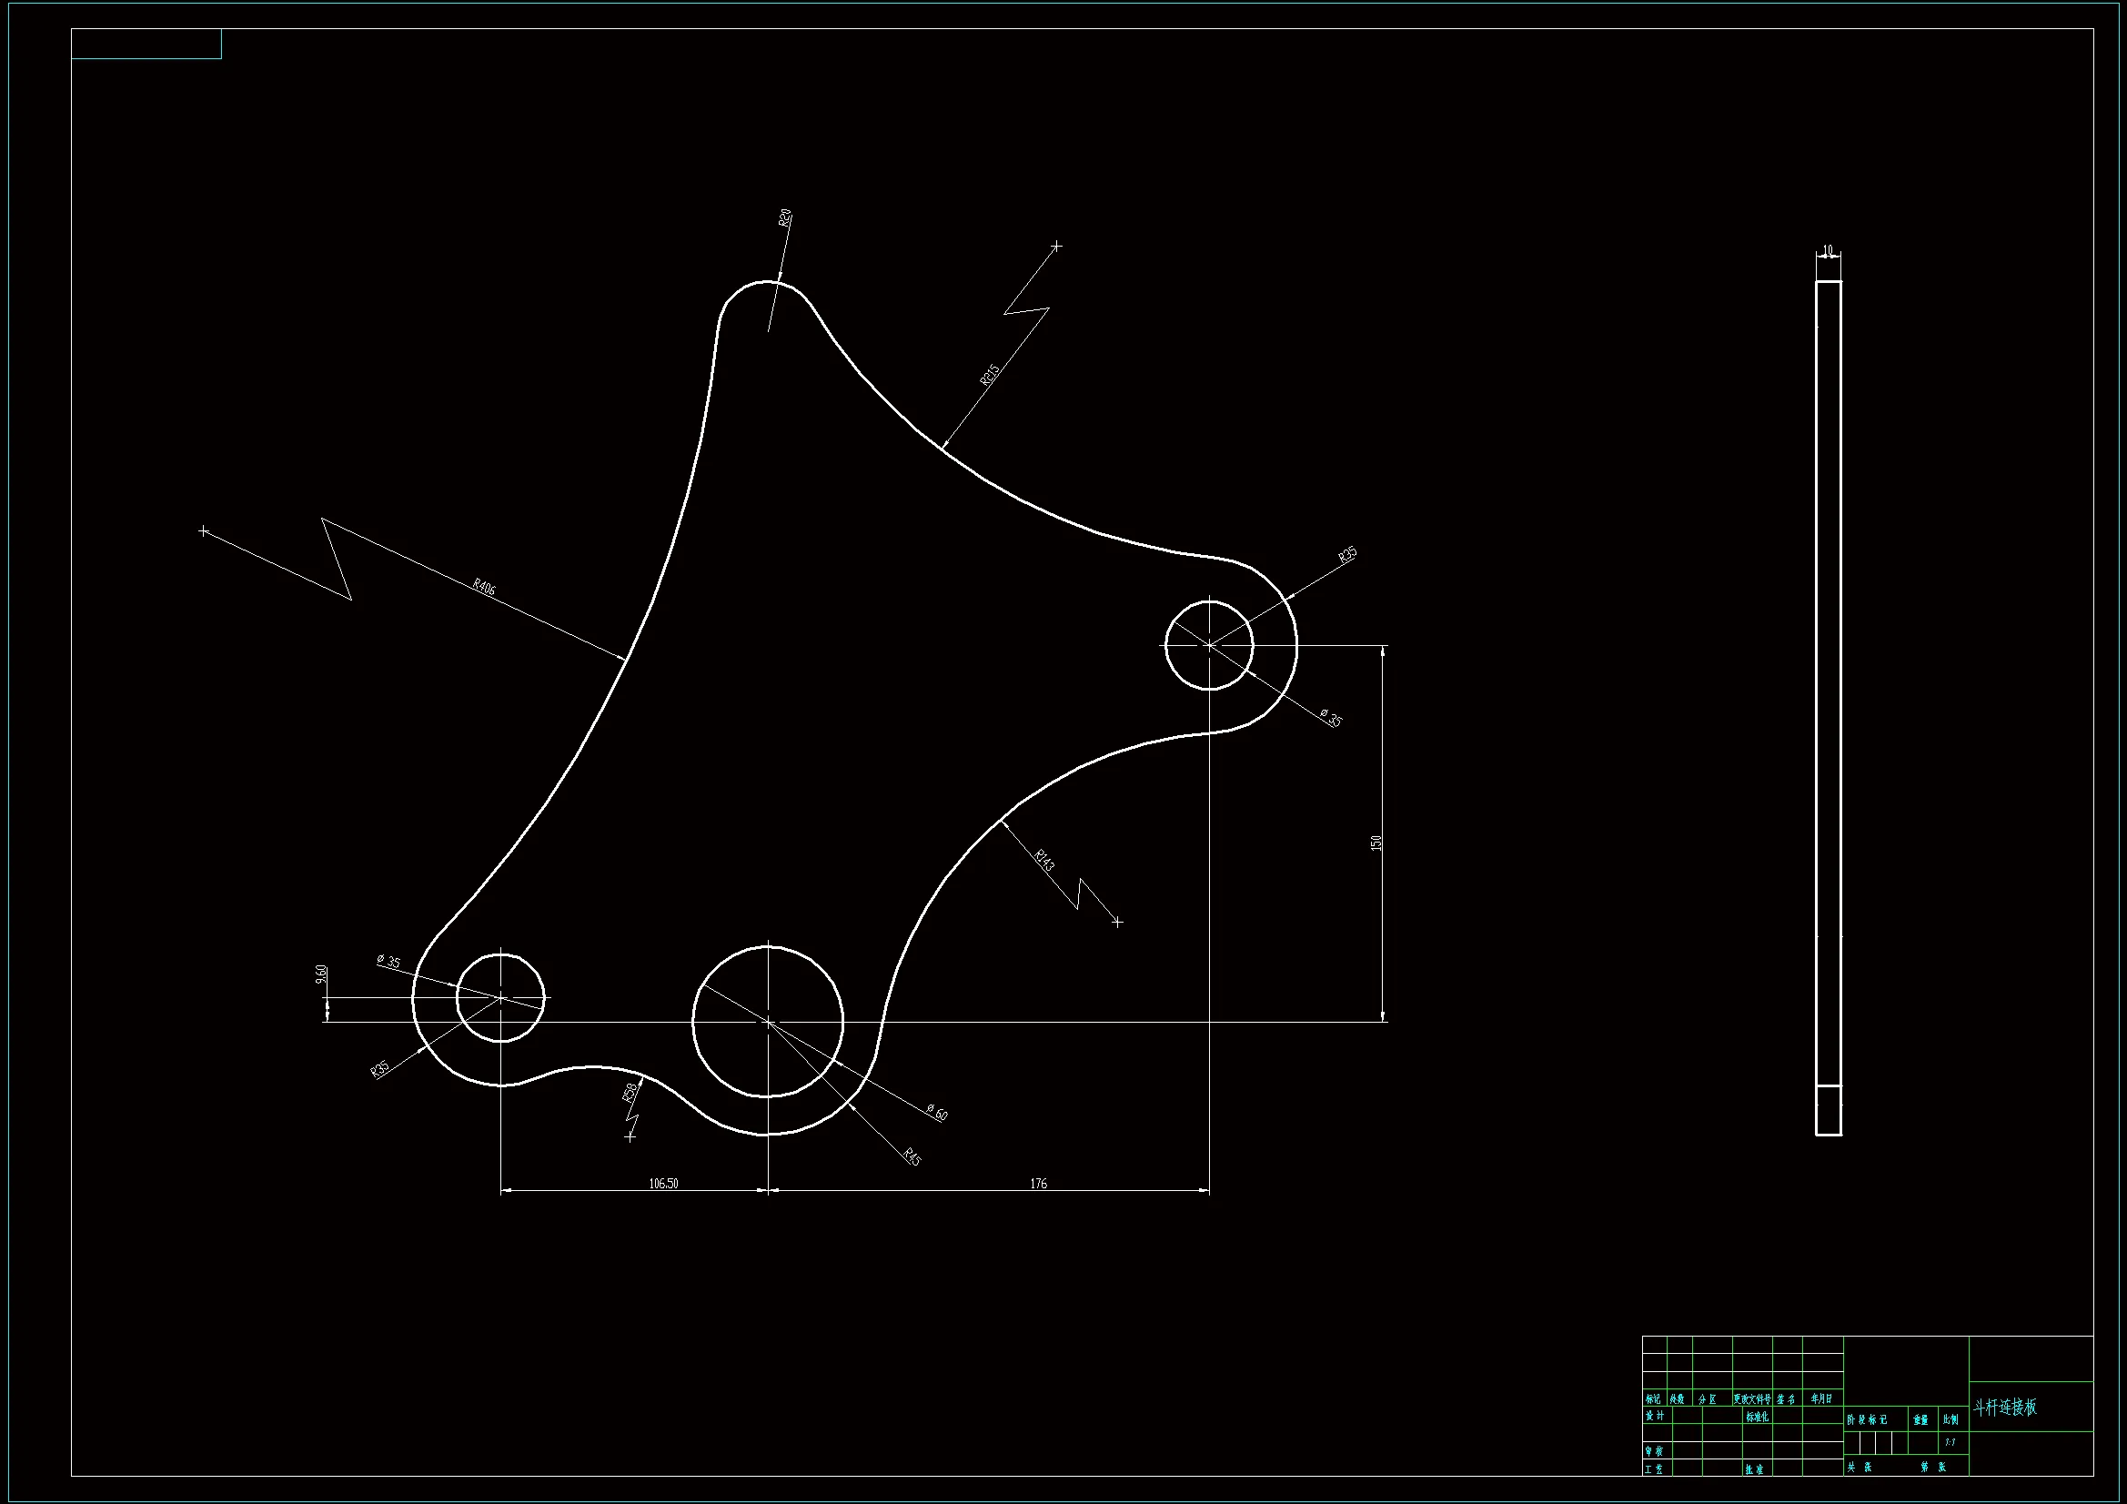The width and height of the screenshot is (2127, 1504).
Task: Click the 106.50 horizontal dimension text
Action: [663, 1184]
